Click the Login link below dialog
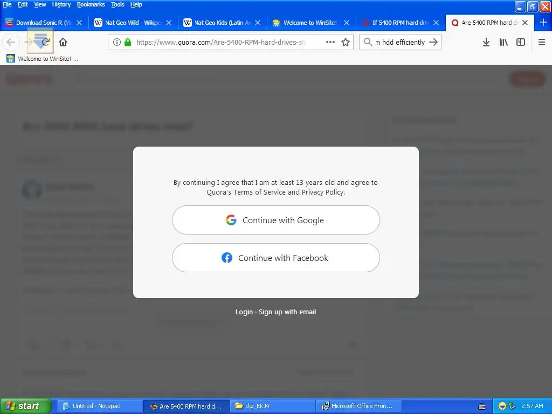This screenshot has width=552, height=414. [x=244, y=312]
